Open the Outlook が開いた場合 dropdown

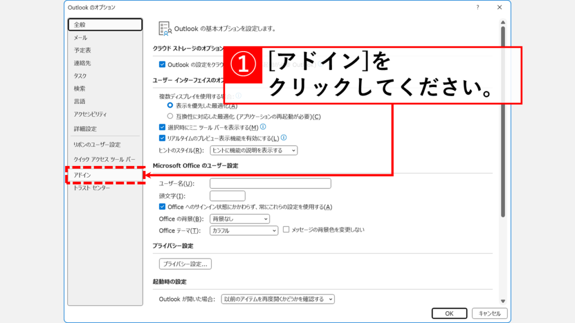(277, 299)
